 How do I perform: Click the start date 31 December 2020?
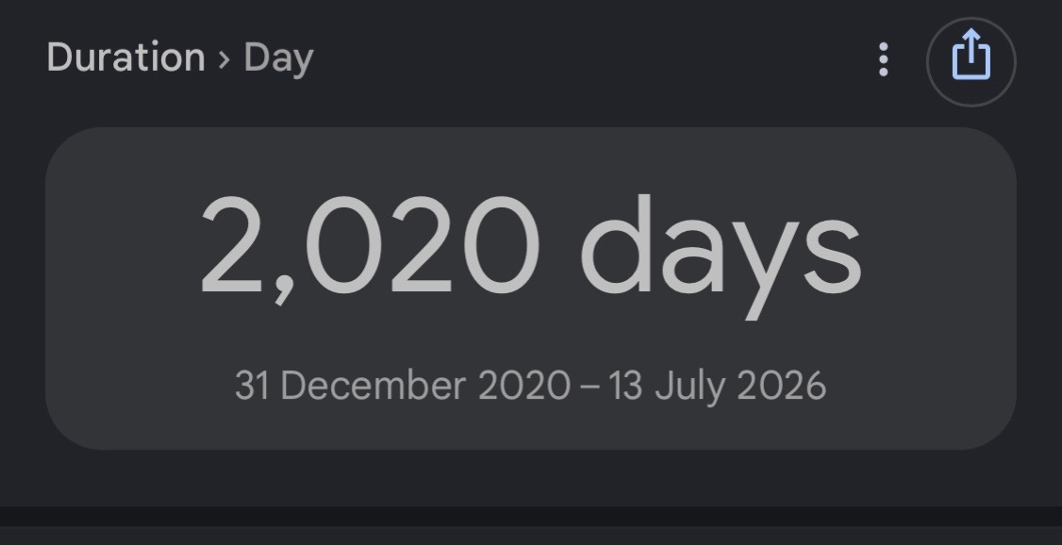403,386
